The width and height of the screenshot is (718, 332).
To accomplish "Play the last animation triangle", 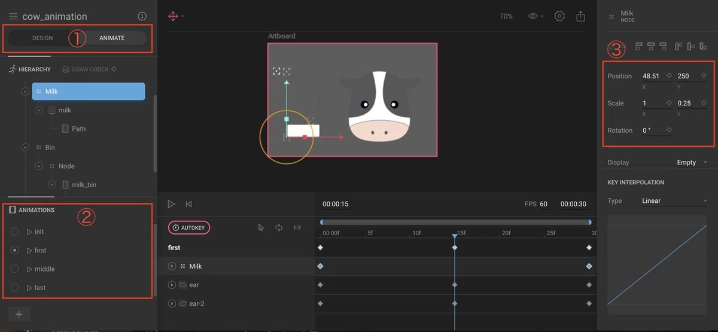I will [x=29, y=287].
